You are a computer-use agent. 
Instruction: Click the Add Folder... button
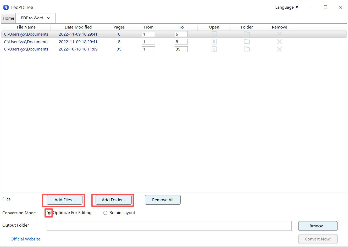[113, 200]
